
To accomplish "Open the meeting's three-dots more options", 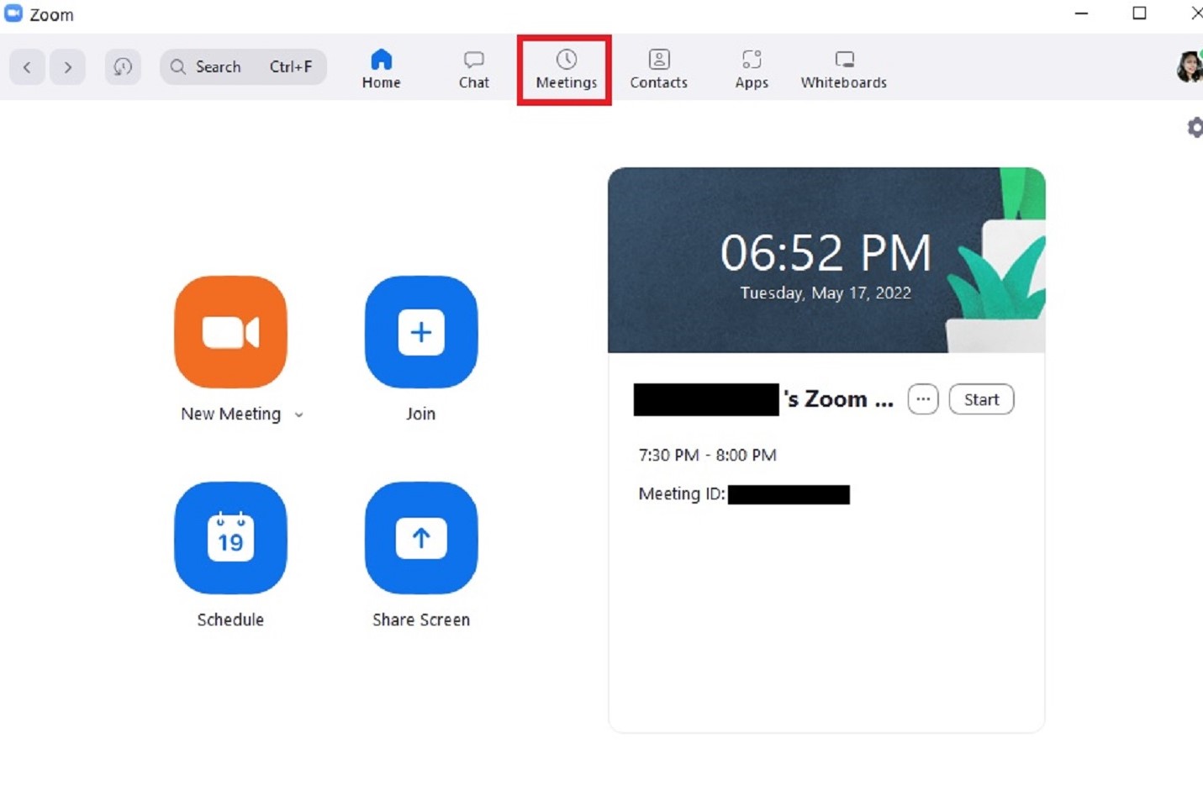I will pos(923,399).
